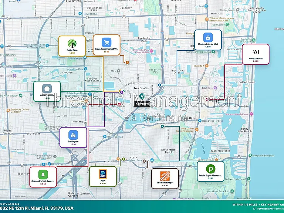Click the Harbor Islands map pin

point(238,10)
